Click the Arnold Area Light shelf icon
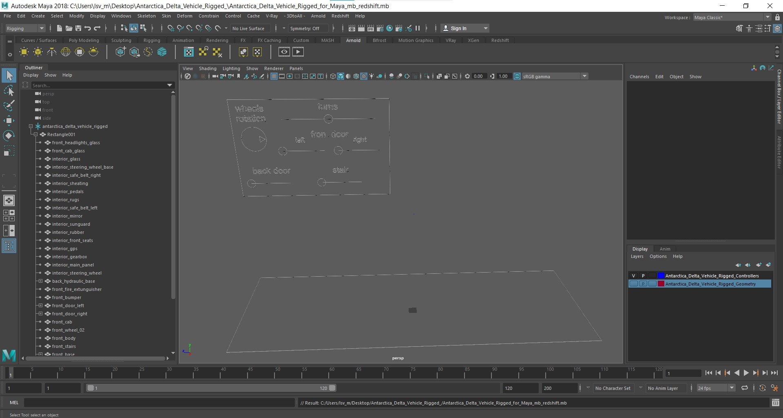Image resolution: width=783 pixels, height=418 pixels. [24, 52]
